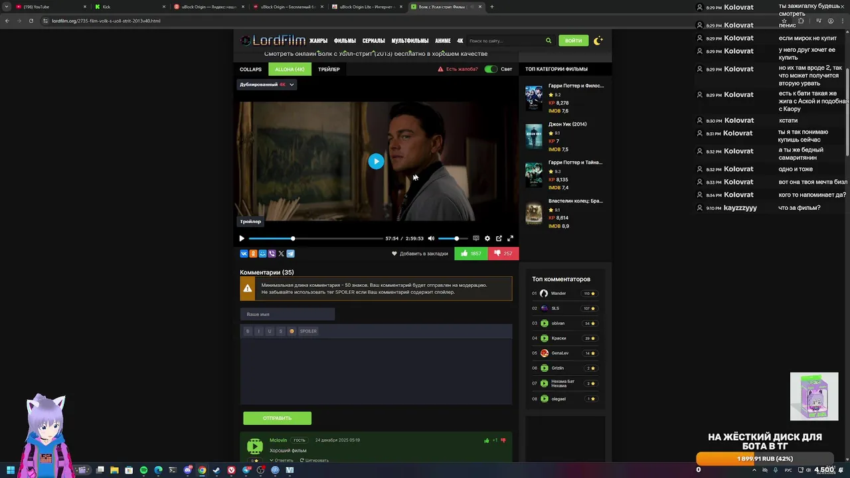This screenshot has height=478, width=850.
Task: Click the video seek progress bar
Action: click(316, 238)
